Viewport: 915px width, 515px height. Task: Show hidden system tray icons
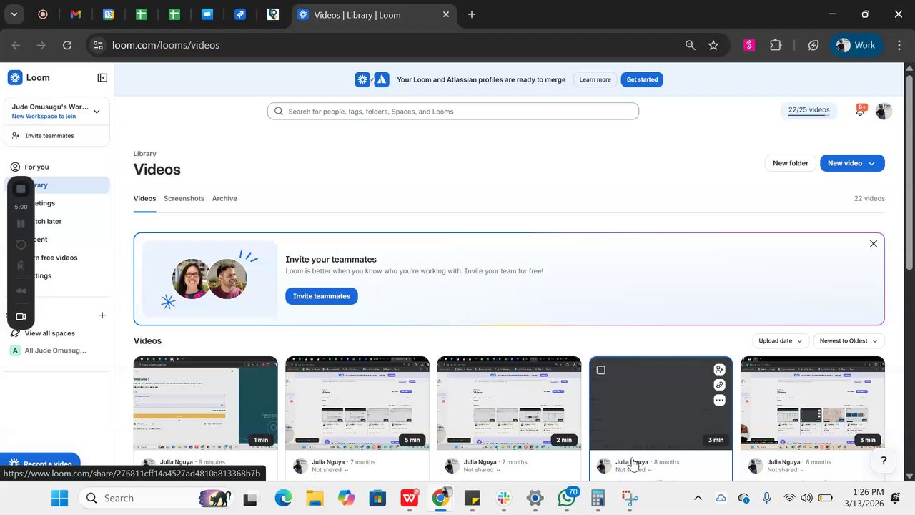[x=698, y=498]
